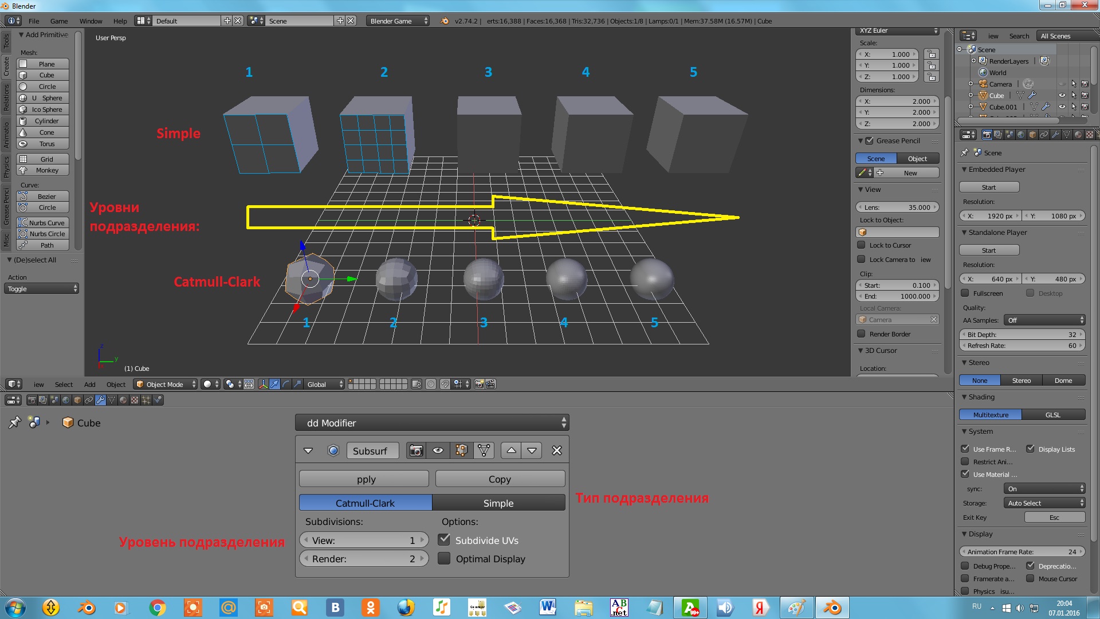Select the Subsurf modifier camera/render icon
This screenshot has height=619, width=1100.
(415, 450)
